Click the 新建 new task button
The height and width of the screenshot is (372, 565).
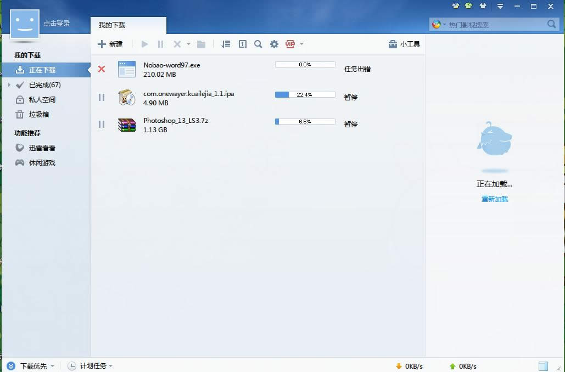click(x=110, y=44)
